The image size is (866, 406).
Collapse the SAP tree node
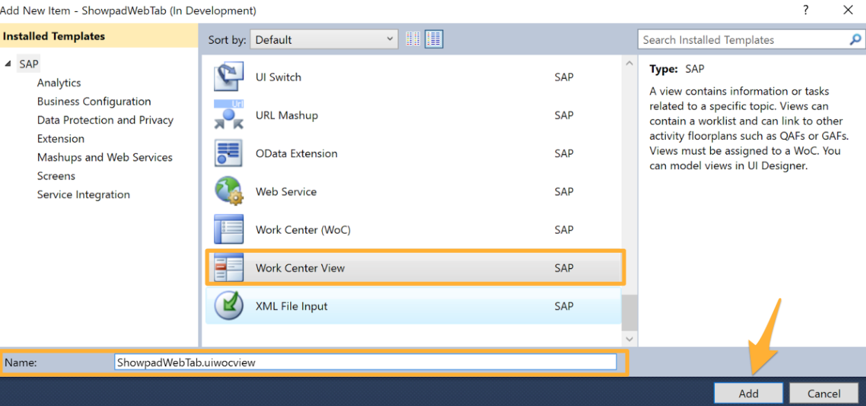click(8, 64)
